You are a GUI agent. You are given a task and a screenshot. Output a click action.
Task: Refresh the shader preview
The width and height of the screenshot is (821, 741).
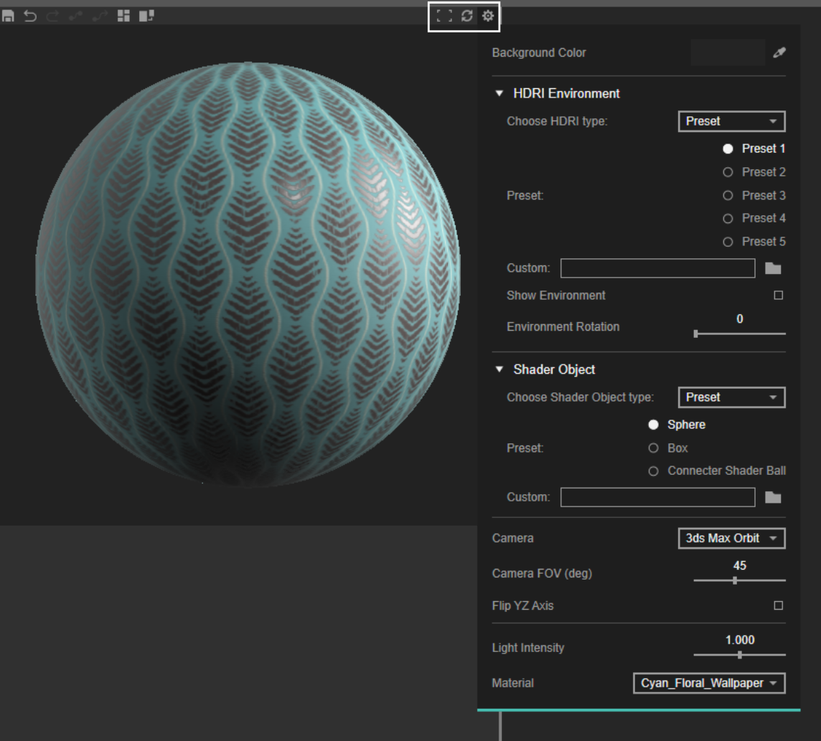coord(466,15)
